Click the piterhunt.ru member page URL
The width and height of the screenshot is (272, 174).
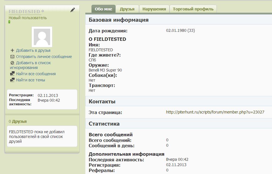[215, 112]
